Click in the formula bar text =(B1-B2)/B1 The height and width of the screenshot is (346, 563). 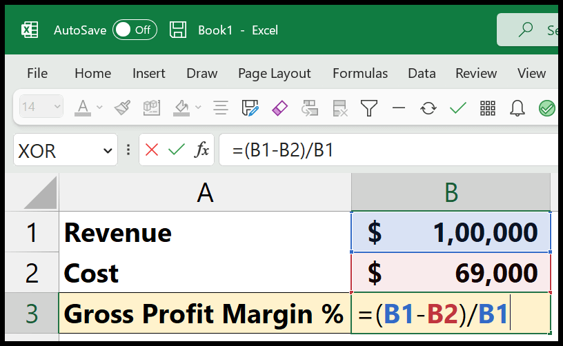click(x=283, y=150)
